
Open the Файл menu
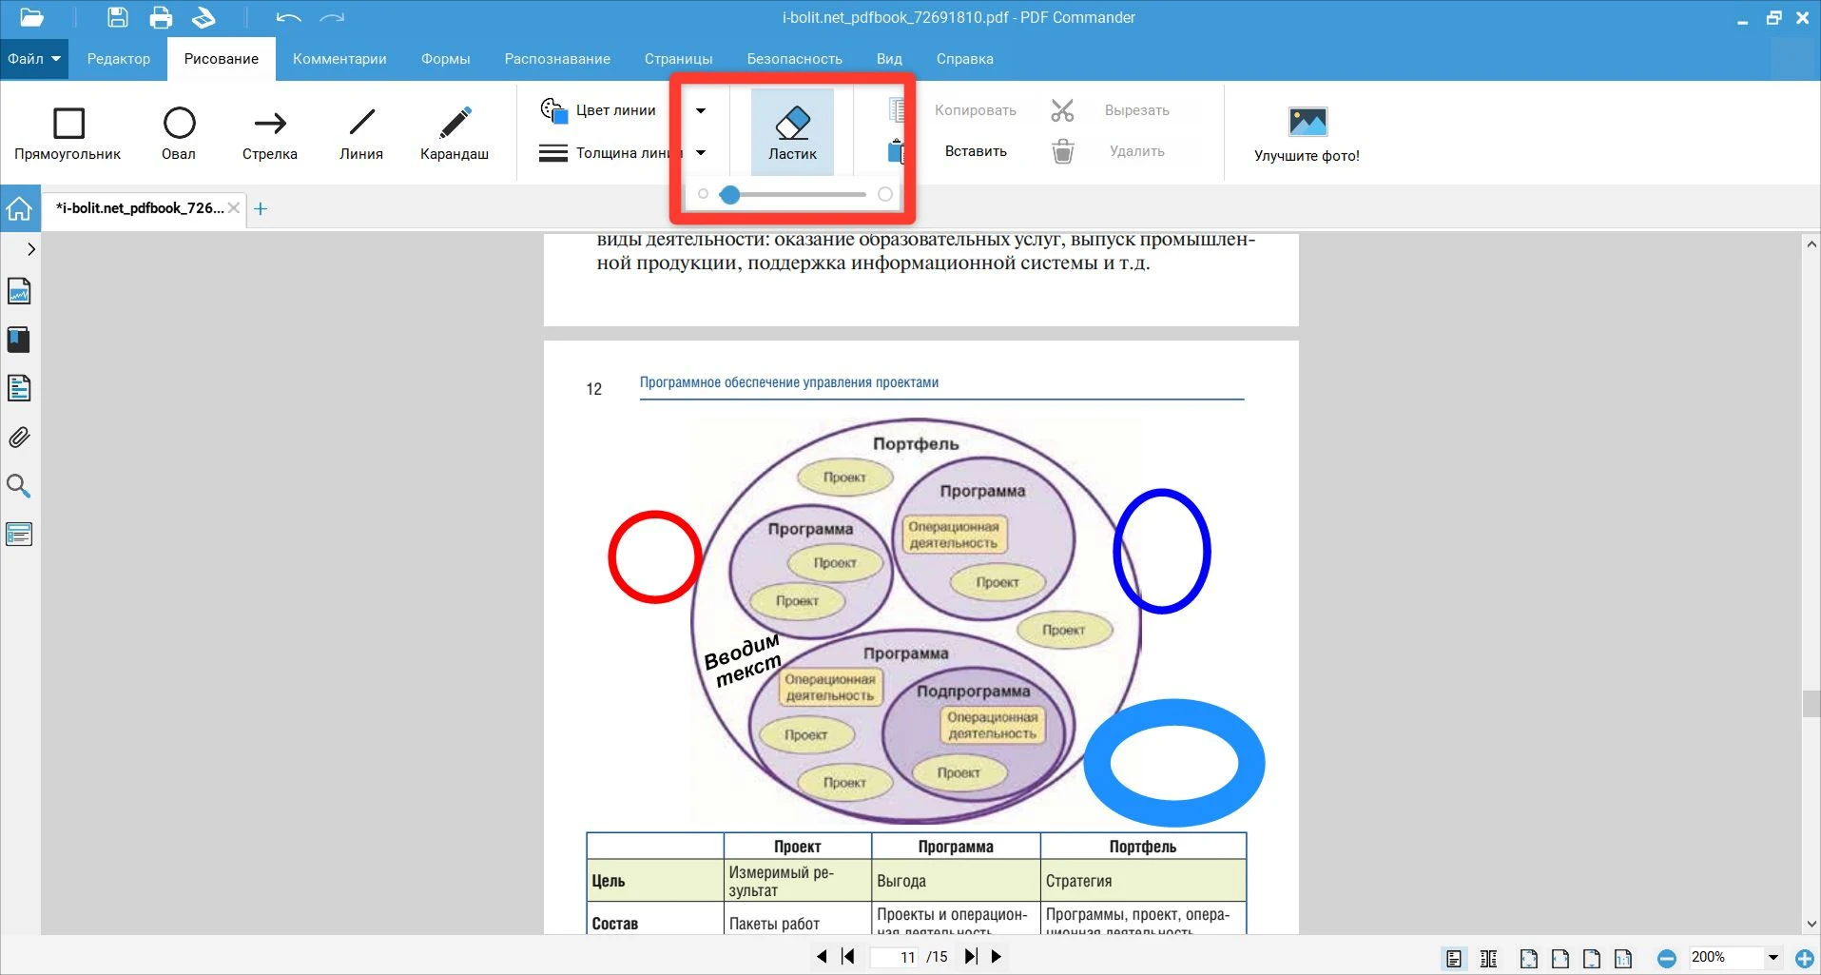(x=33, y=59)
